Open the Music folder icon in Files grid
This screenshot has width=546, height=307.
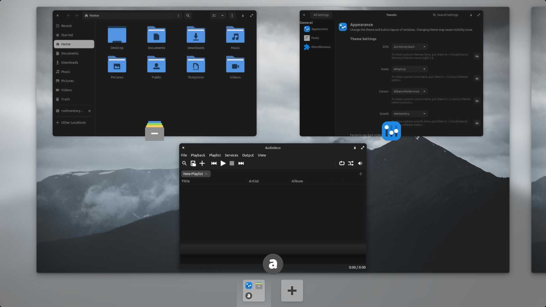click(x=235, y=35)
